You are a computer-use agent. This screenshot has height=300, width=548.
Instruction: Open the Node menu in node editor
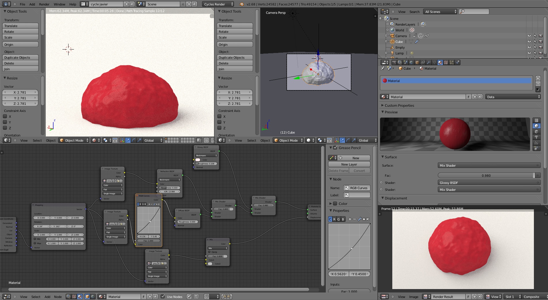(58, 297)
